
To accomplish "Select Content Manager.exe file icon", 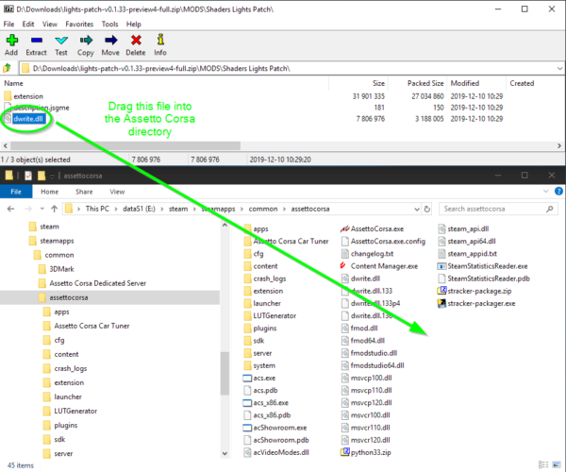I will [x=344, y=266].
